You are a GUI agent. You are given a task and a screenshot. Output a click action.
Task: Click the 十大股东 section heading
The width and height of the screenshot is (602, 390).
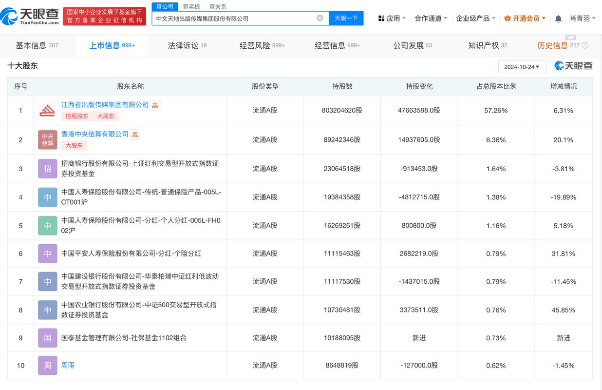click(22, 66)
